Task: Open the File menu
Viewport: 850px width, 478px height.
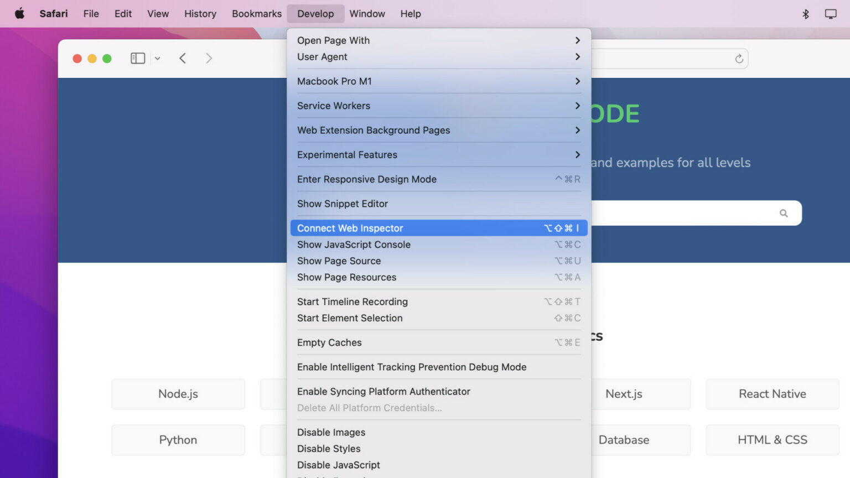Action: [91, 14]
